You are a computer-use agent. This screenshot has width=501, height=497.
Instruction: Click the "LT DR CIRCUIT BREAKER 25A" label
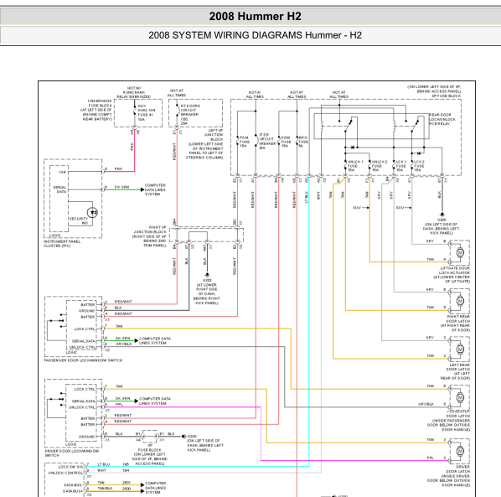pos(267,142)
